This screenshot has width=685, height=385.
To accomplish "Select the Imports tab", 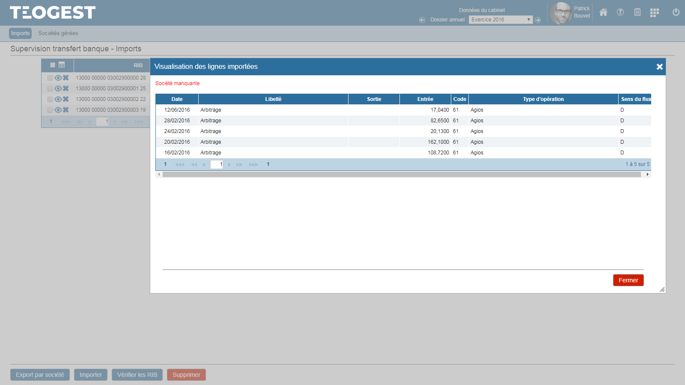I will (21, 33).
